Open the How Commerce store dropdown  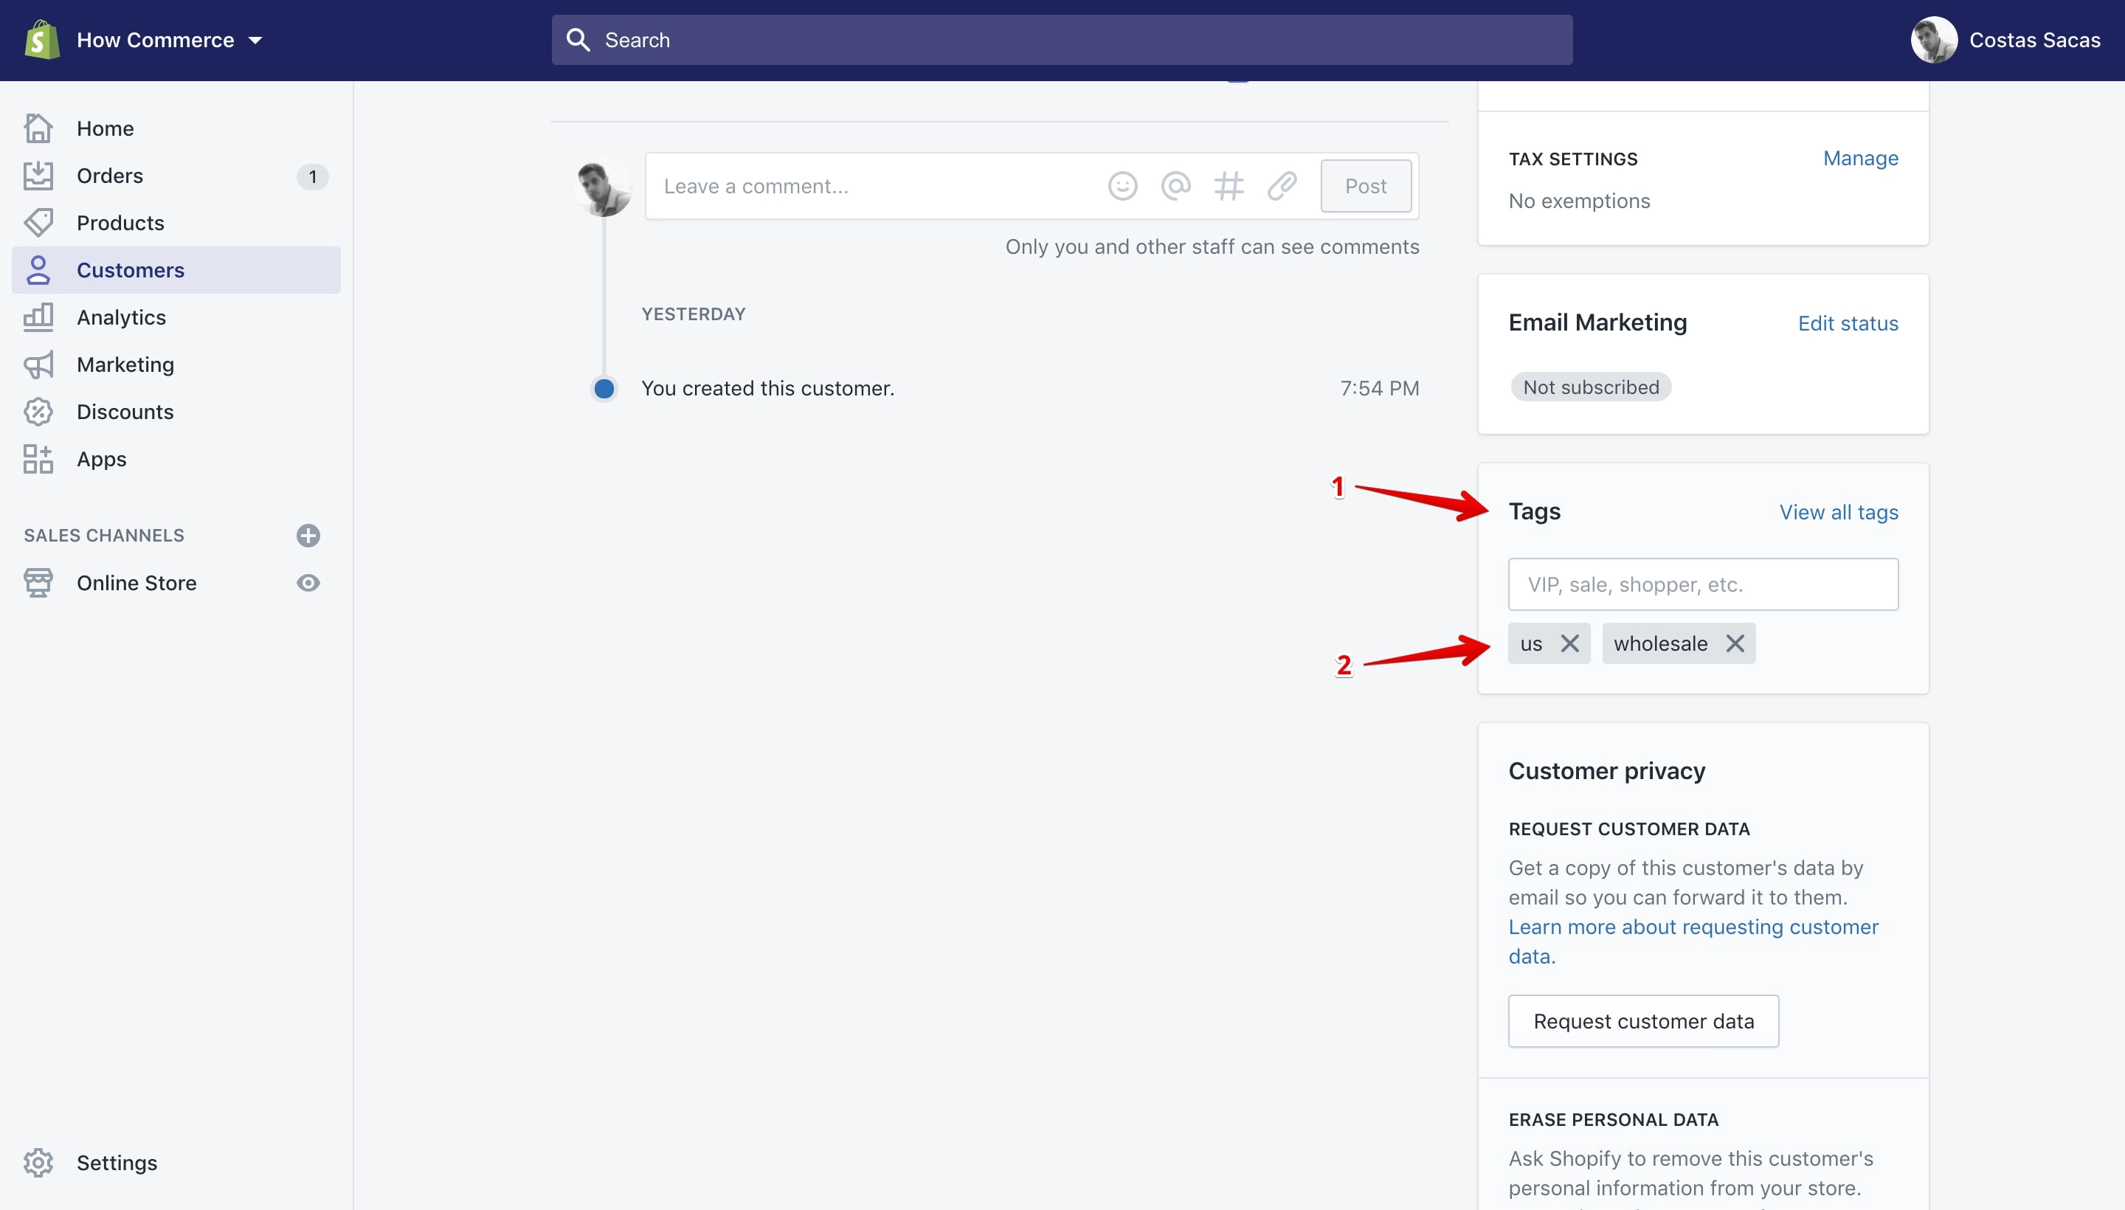(x=170, y=40)
